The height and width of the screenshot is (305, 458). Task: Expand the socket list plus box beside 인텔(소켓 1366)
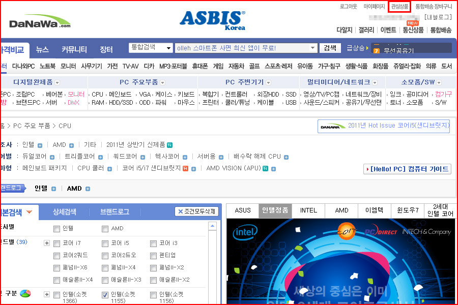[47, 294]
